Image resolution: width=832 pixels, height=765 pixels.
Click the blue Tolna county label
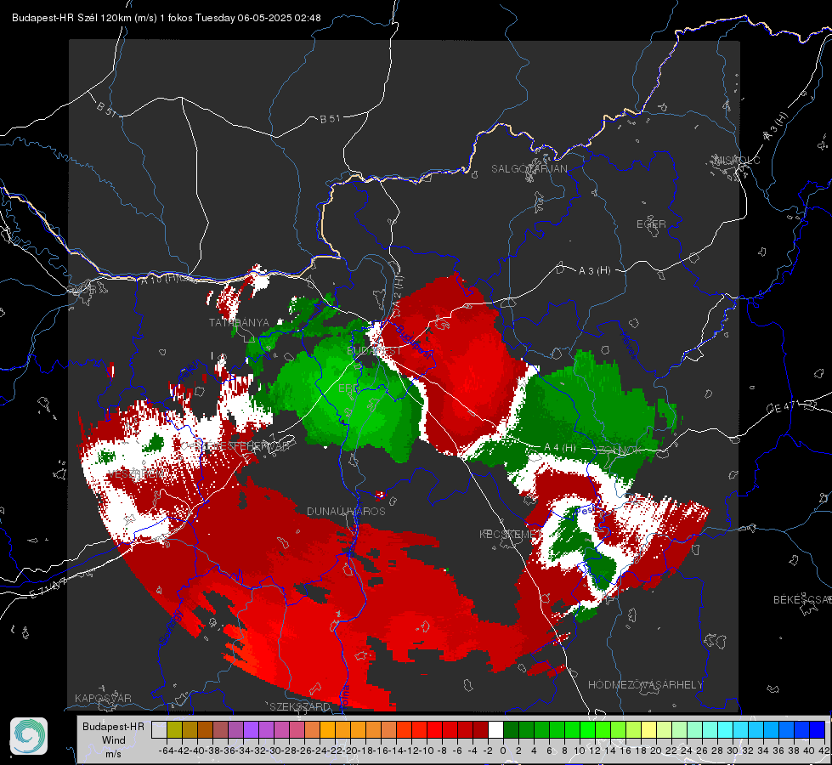345,696
